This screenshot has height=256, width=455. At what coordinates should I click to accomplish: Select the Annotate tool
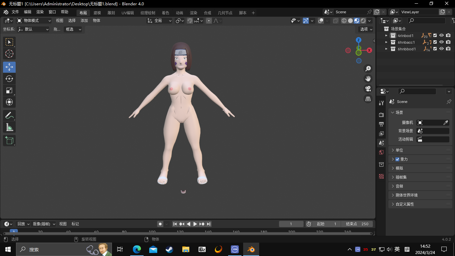point(9,115)
